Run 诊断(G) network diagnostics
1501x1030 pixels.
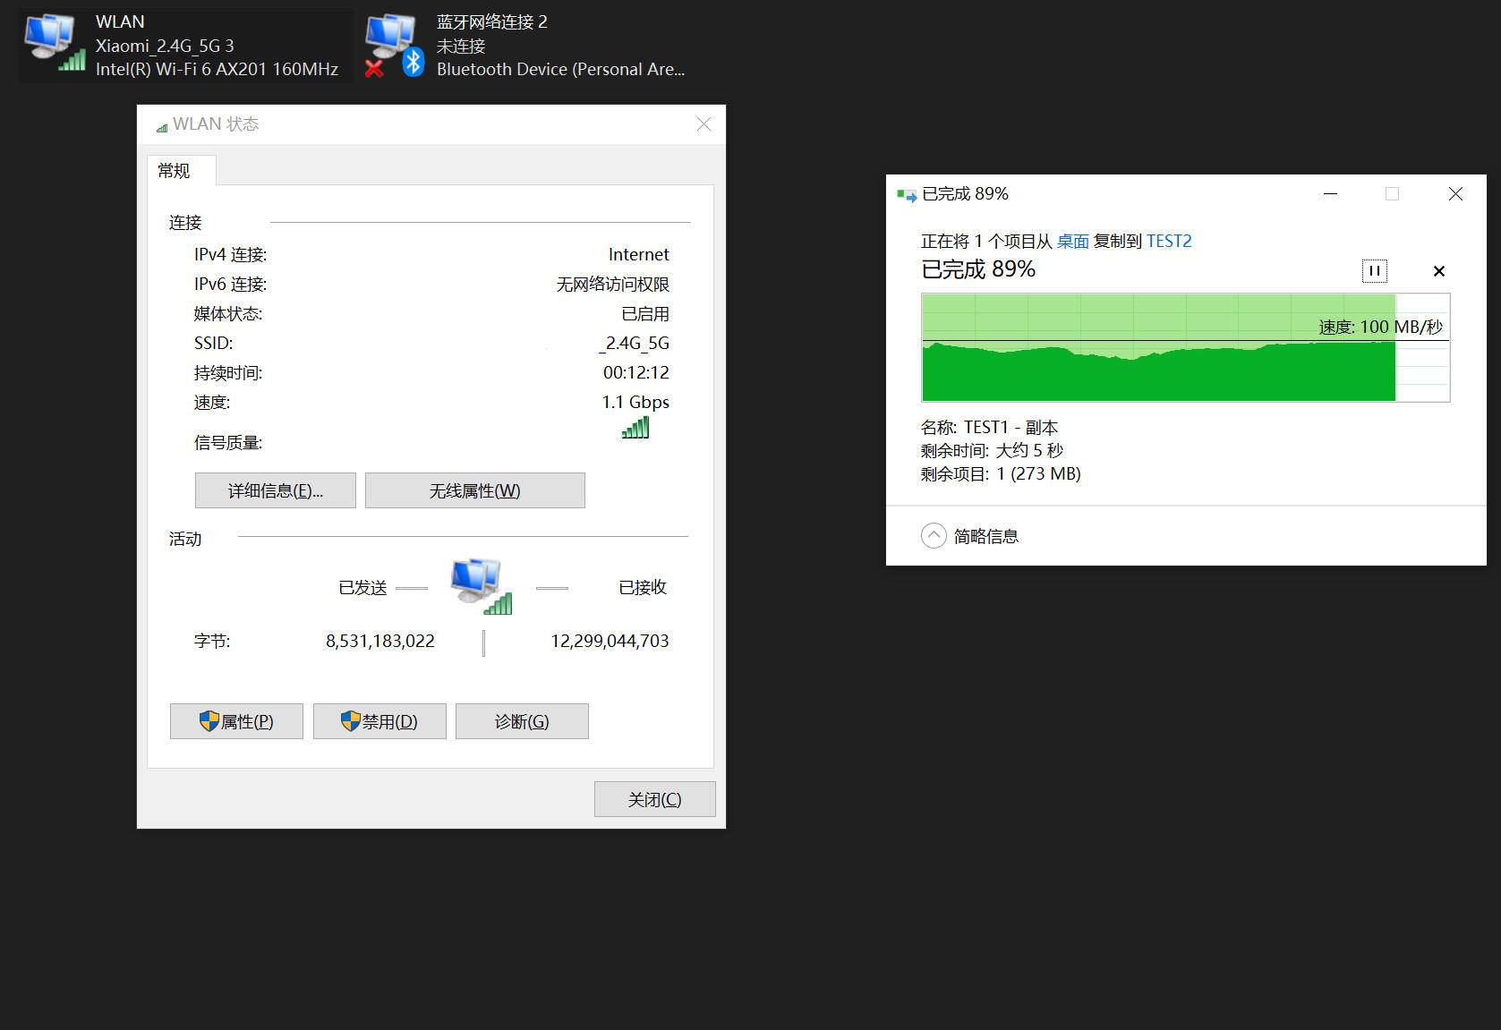click(522, 721)
